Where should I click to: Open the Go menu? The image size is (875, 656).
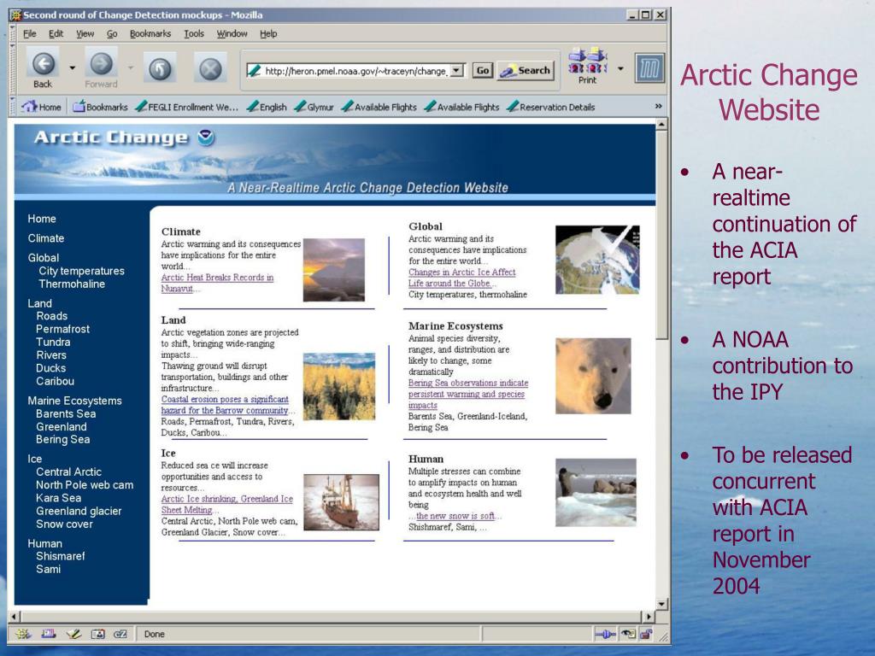[112, 33]
